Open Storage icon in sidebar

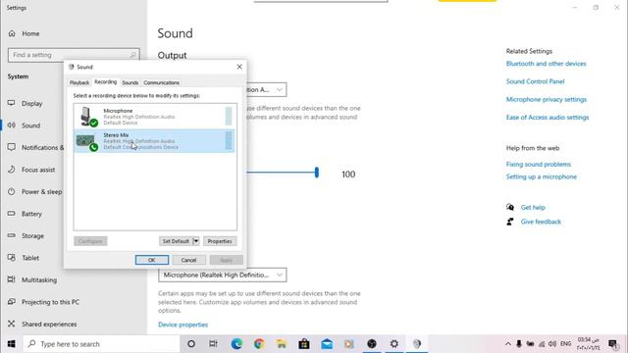[11, 235]
